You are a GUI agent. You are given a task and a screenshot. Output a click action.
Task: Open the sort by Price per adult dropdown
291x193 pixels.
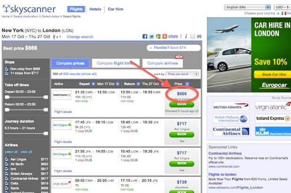pyautogui.click(x=183, y=74)
